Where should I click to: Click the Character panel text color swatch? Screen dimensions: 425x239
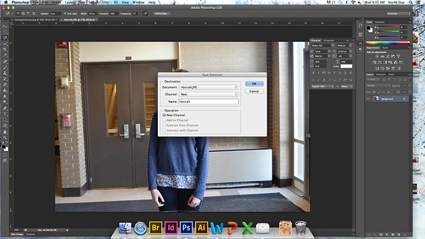[x=346, y=66]
